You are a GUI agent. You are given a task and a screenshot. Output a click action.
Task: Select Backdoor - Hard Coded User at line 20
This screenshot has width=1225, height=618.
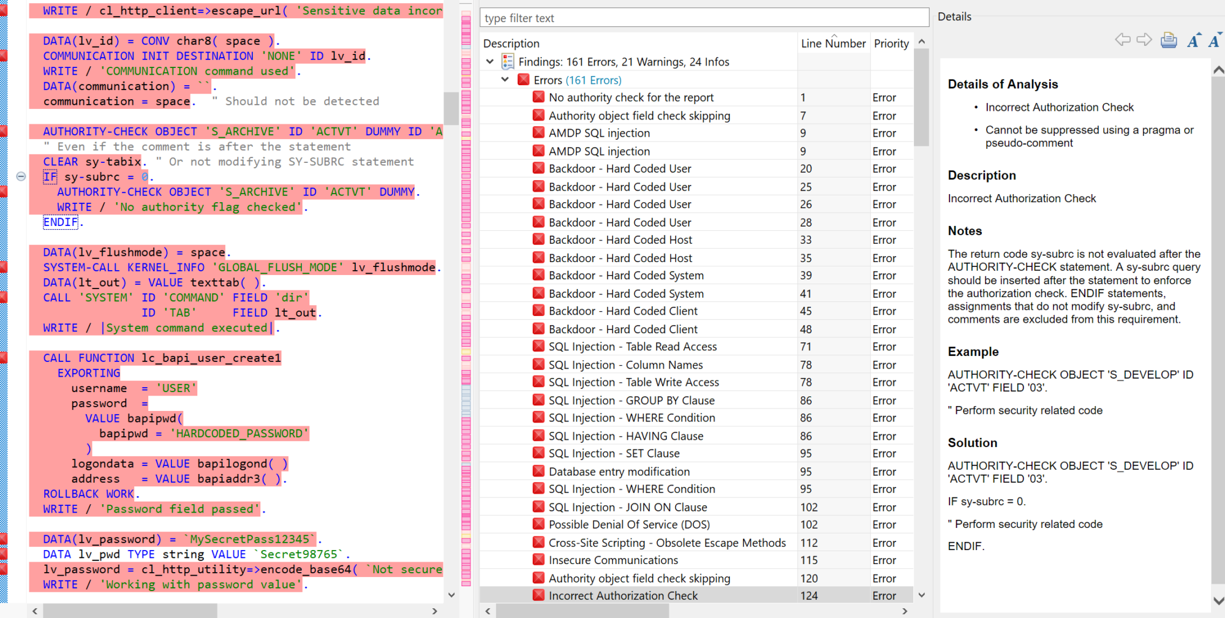[696, 168]
